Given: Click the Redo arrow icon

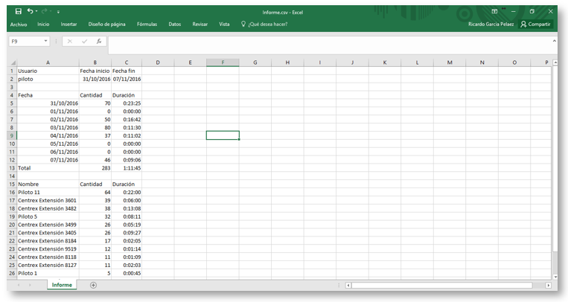Looking at the screenshot, I should [46, 11].
